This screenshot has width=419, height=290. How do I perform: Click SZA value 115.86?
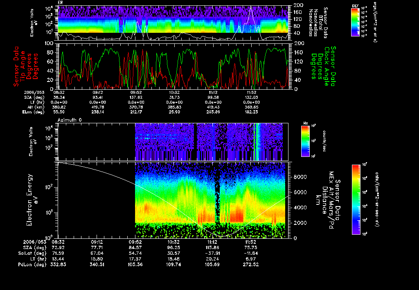212,247
